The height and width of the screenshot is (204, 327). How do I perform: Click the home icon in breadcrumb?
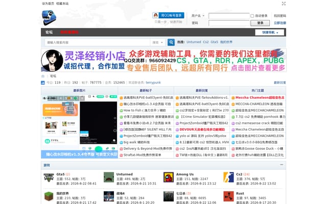[x=43, y=76]
